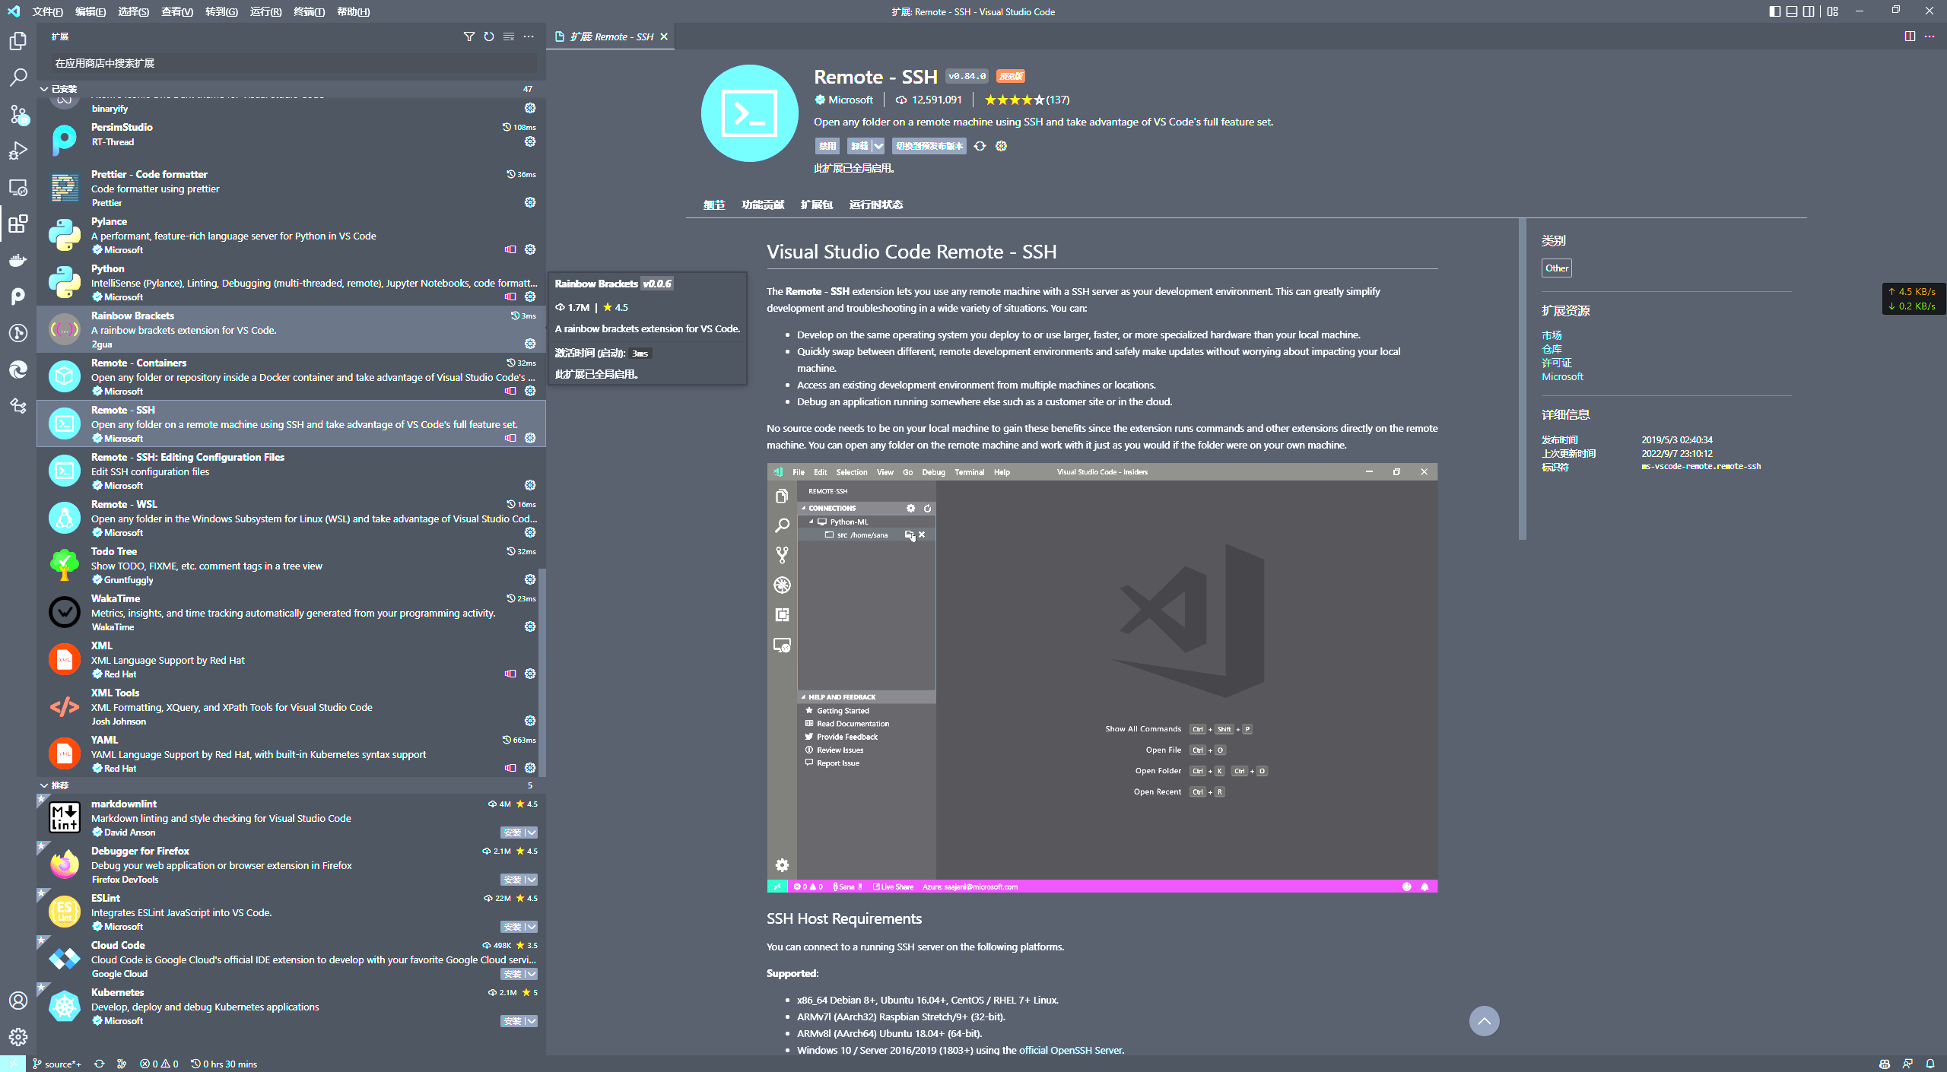Viewport: 1947px width, 1072px height.
Task: Open Source Control view with badge
Action: click(18, 114)
